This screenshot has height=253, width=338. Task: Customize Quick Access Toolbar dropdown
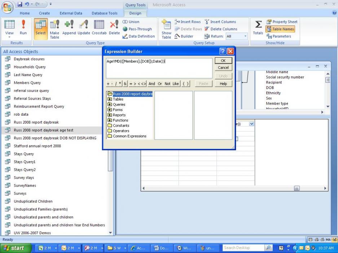click(x=51, y=4)
